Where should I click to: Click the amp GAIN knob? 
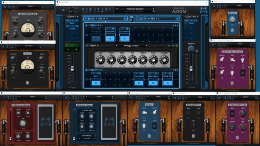(x=100, y=60)
